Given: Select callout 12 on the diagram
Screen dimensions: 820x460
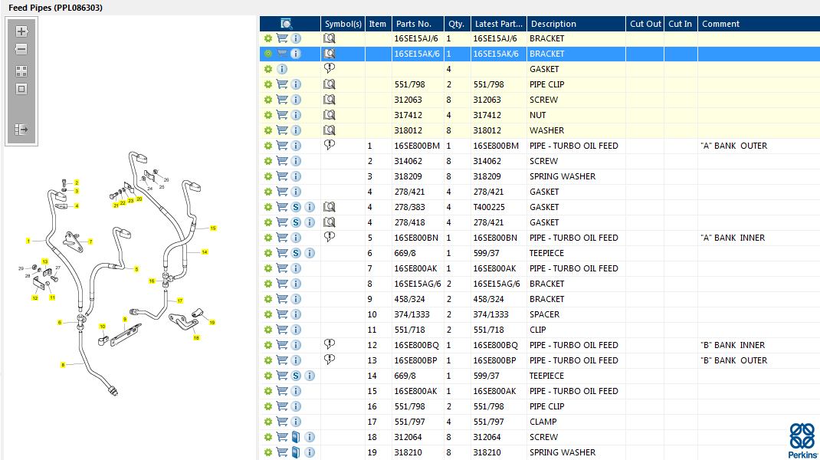Looking at the screenshot, I should click(x=35, y=298).
